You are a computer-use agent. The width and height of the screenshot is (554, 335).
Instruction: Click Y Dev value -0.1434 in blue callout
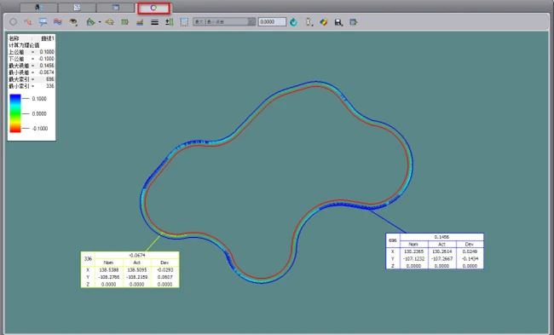[x=470, y=258]
